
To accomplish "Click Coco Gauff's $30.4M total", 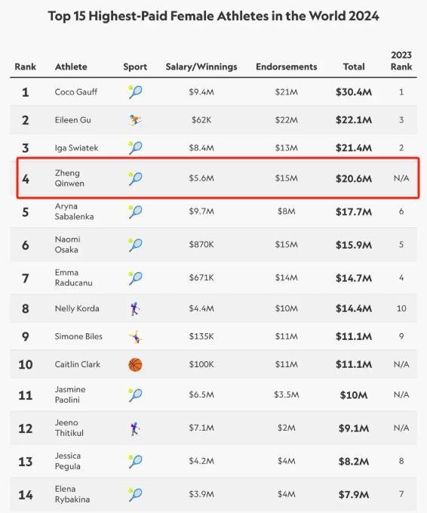I will [354, 92].
